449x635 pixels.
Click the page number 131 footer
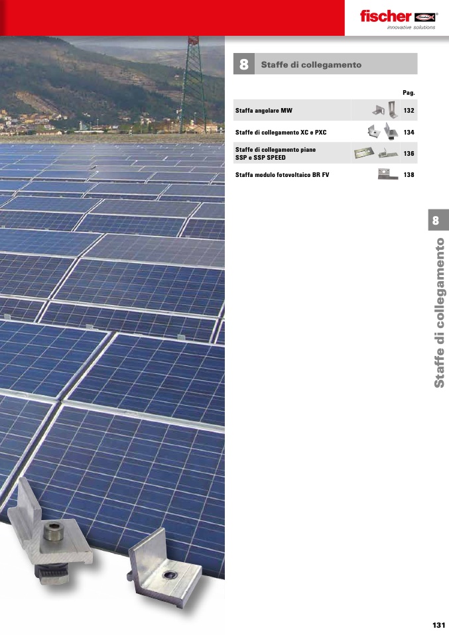click(x=439, y=625)
